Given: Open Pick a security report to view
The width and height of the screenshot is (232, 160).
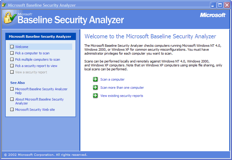Looking at the screenshot, I should 36,66.
